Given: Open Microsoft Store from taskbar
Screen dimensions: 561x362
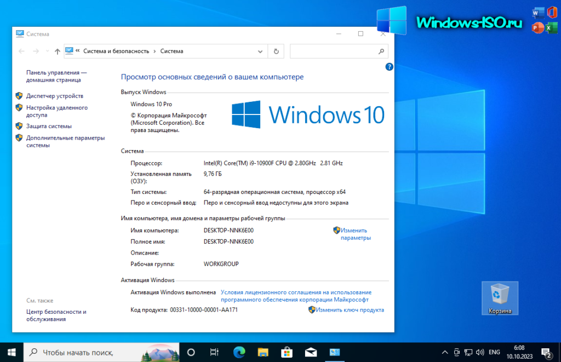Looking at the screenshot, I should [x=287, y=352].
